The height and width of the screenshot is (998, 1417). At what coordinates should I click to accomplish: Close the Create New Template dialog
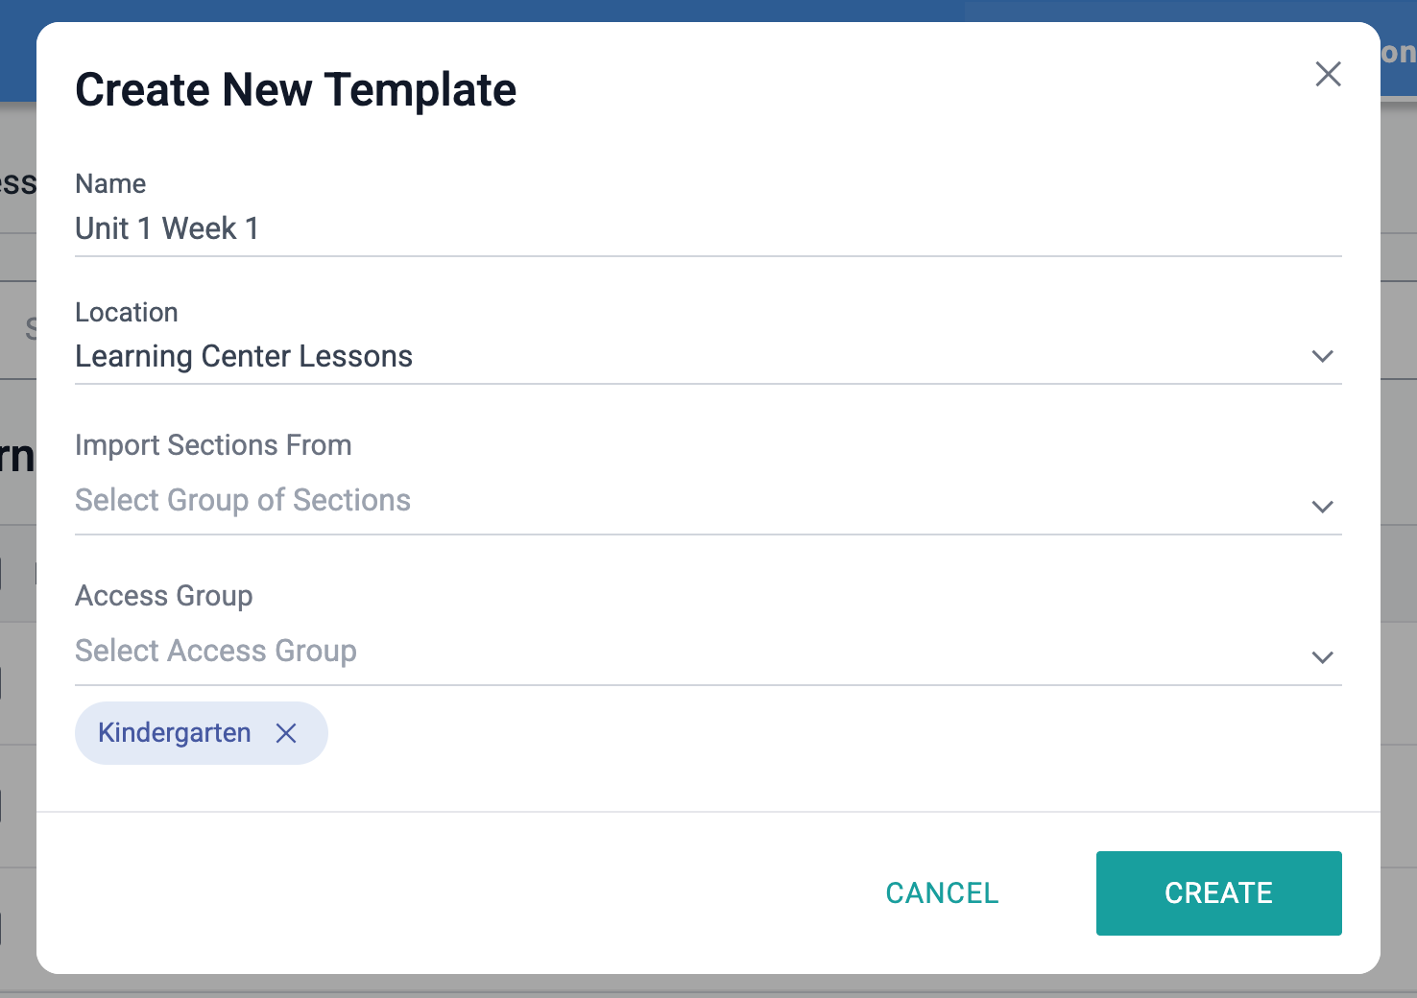[x=1328, y=74]
